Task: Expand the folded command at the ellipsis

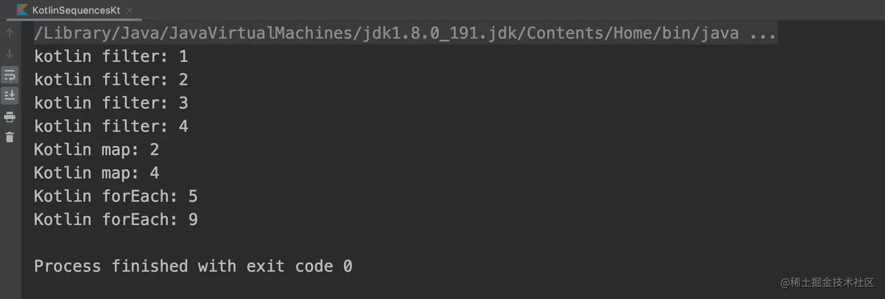Action: coord(763,33)
